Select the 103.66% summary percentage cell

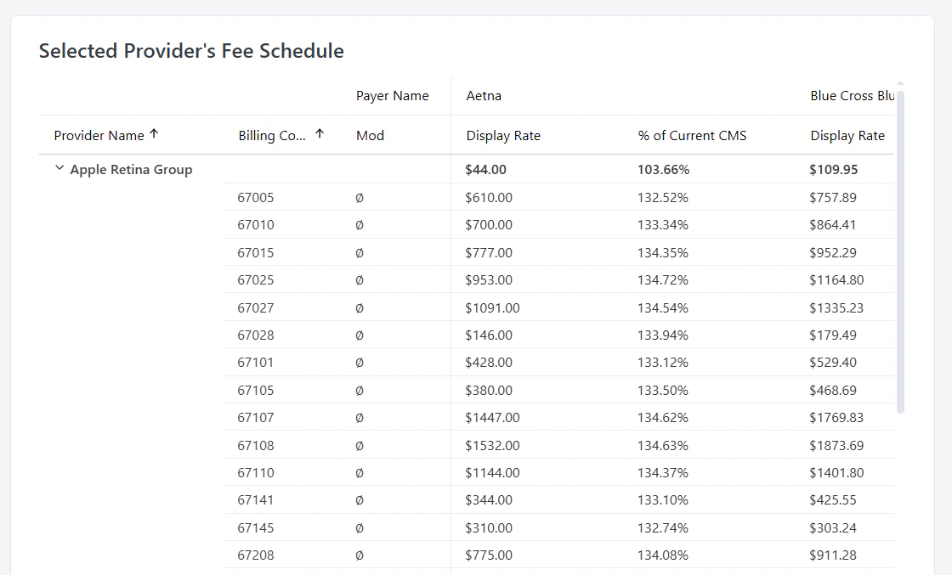point(663,168)
